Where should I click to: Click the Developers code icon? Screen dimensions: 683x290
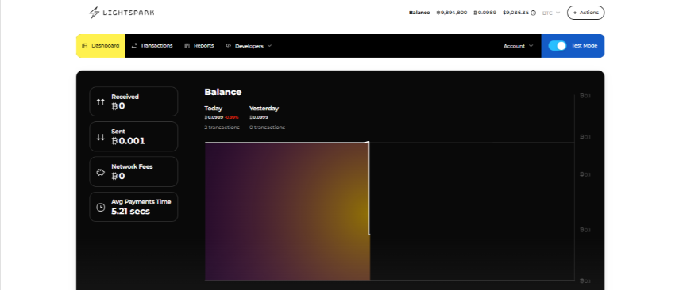coord(228,46)
